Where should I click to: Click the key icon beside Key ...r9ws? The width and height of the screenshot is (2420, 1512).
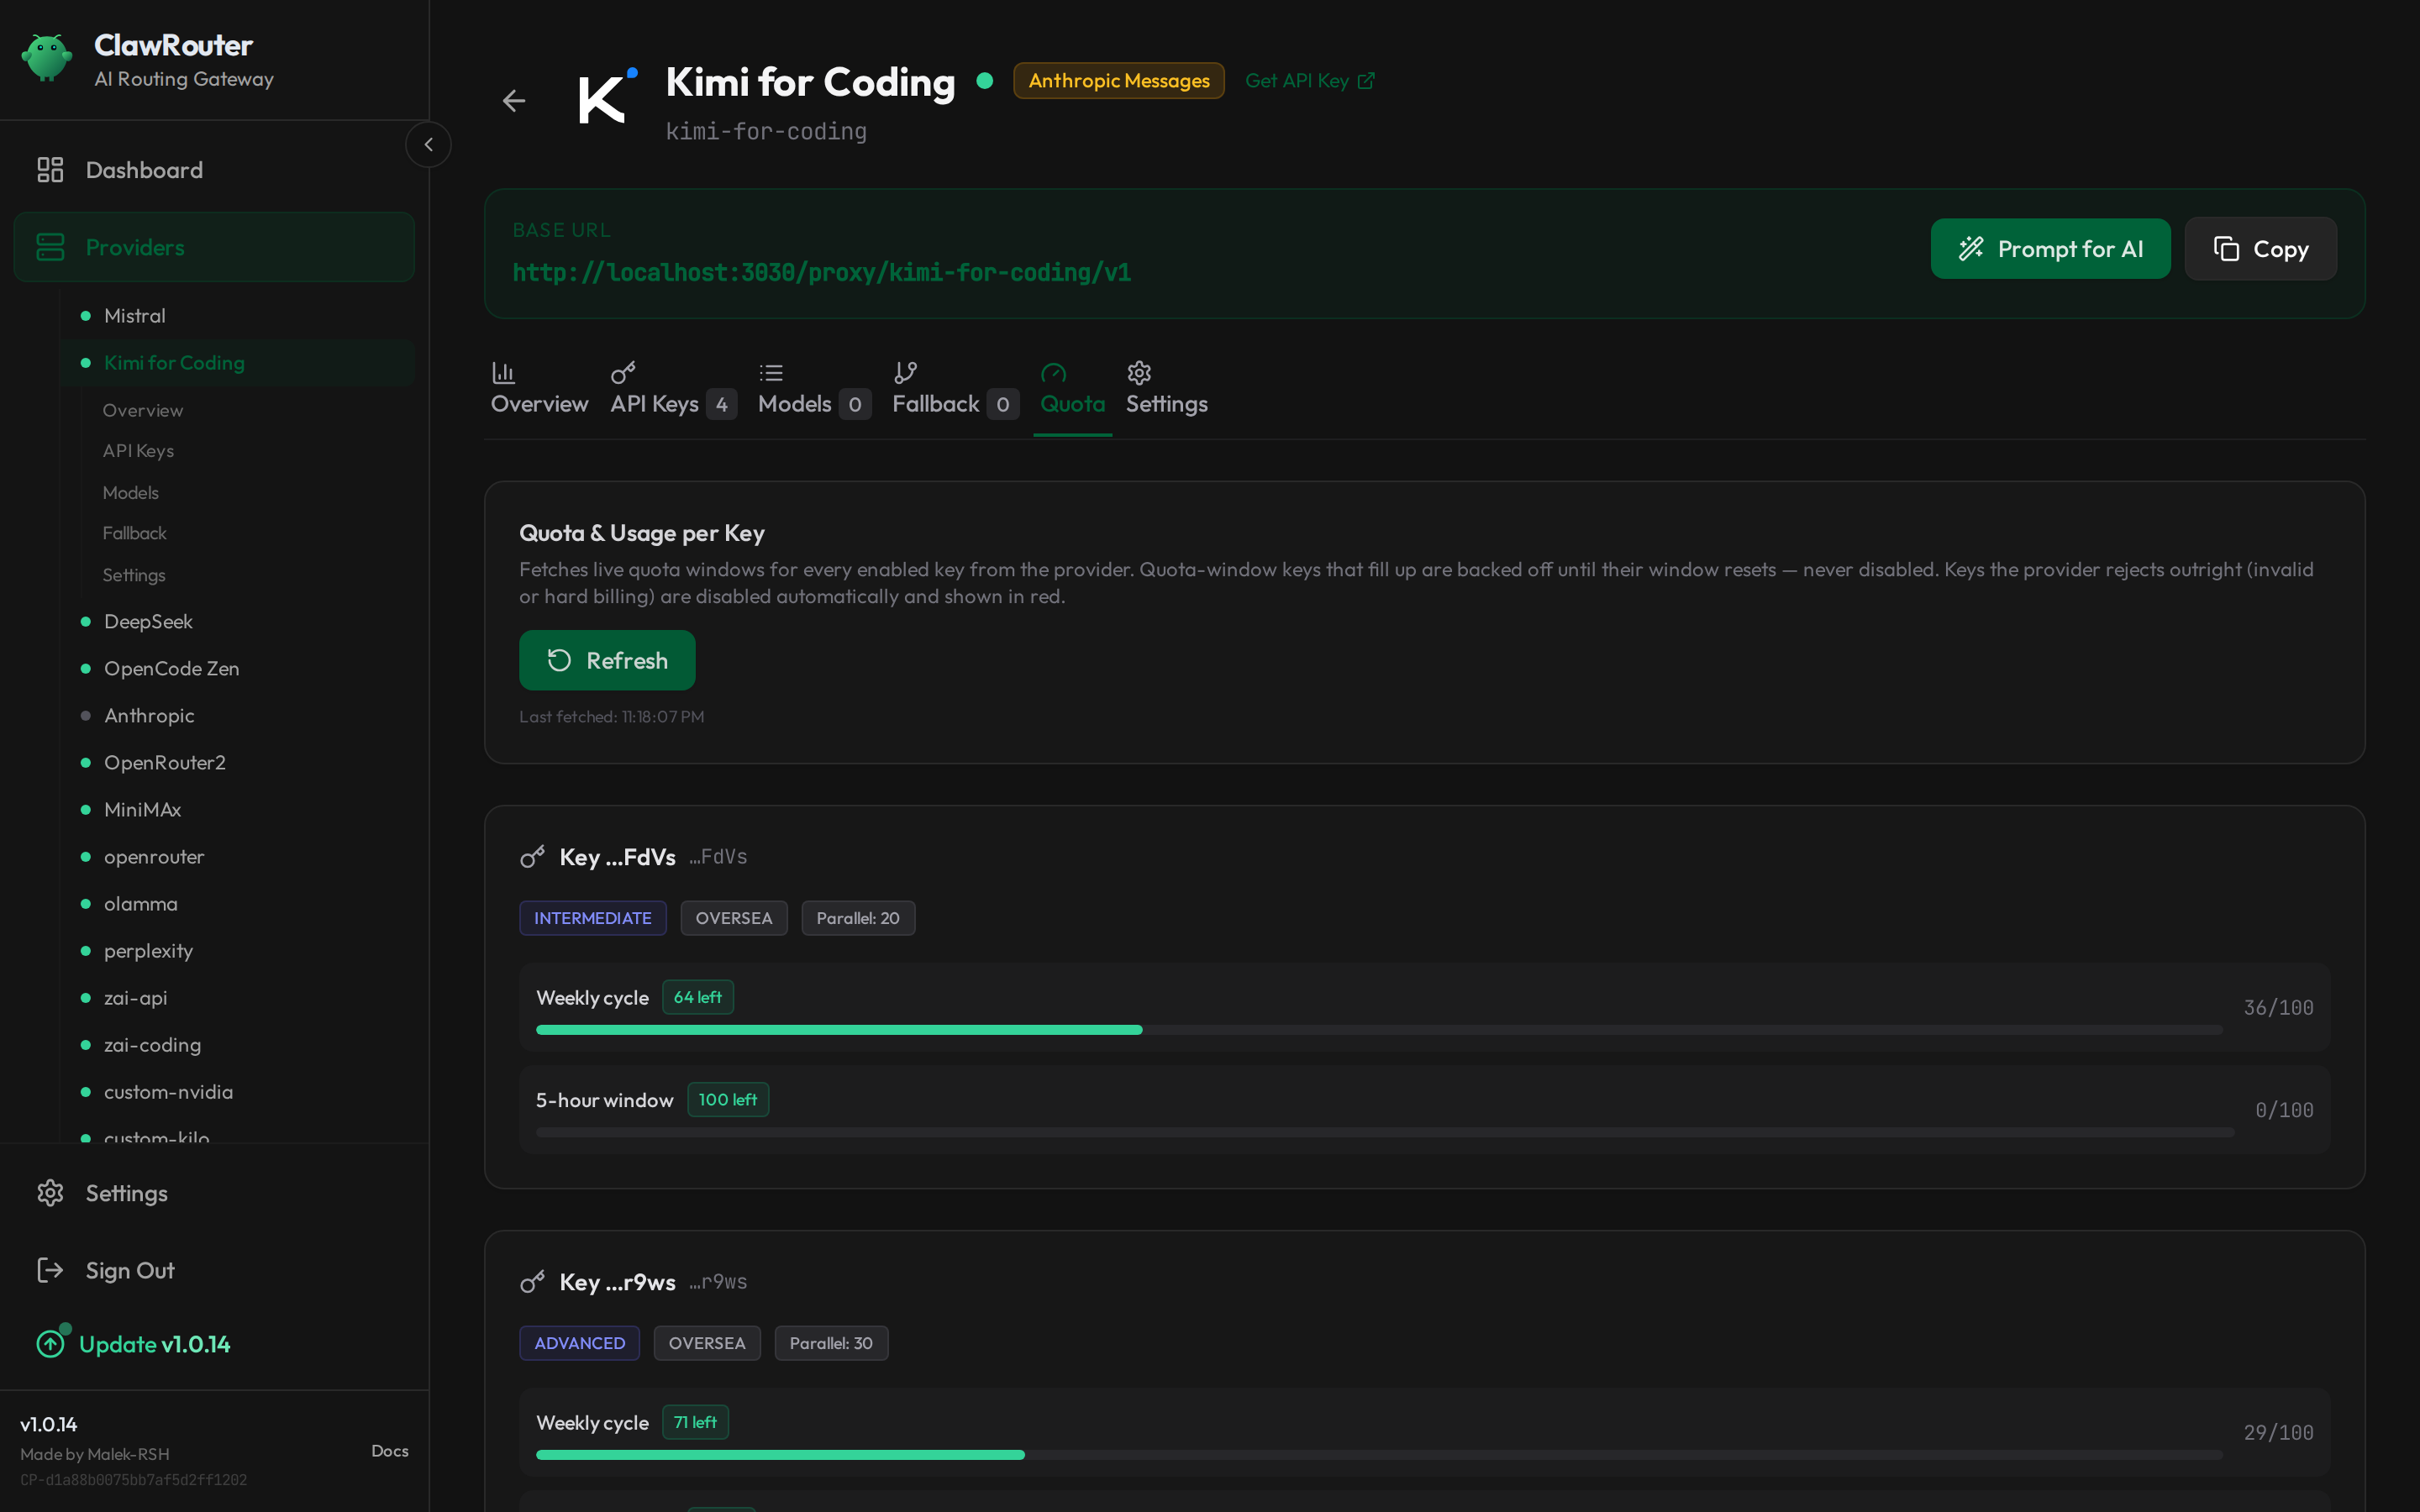533,1282
